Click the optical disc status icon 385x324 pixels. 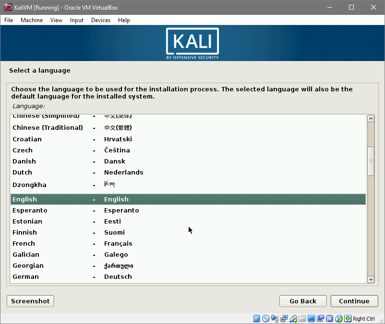(265, 319)
